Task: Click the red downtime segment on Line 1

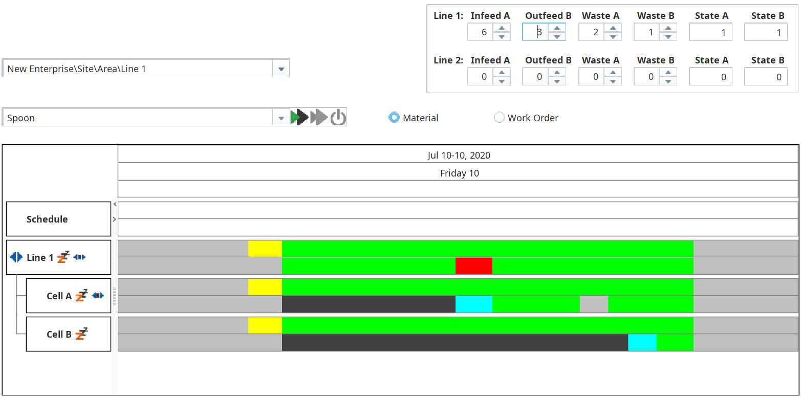Action: coord(473,266)
